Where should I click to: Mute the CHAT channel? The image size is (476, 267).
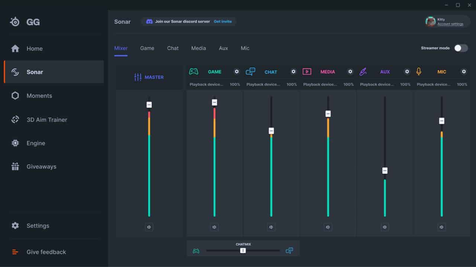click(271, 227)
